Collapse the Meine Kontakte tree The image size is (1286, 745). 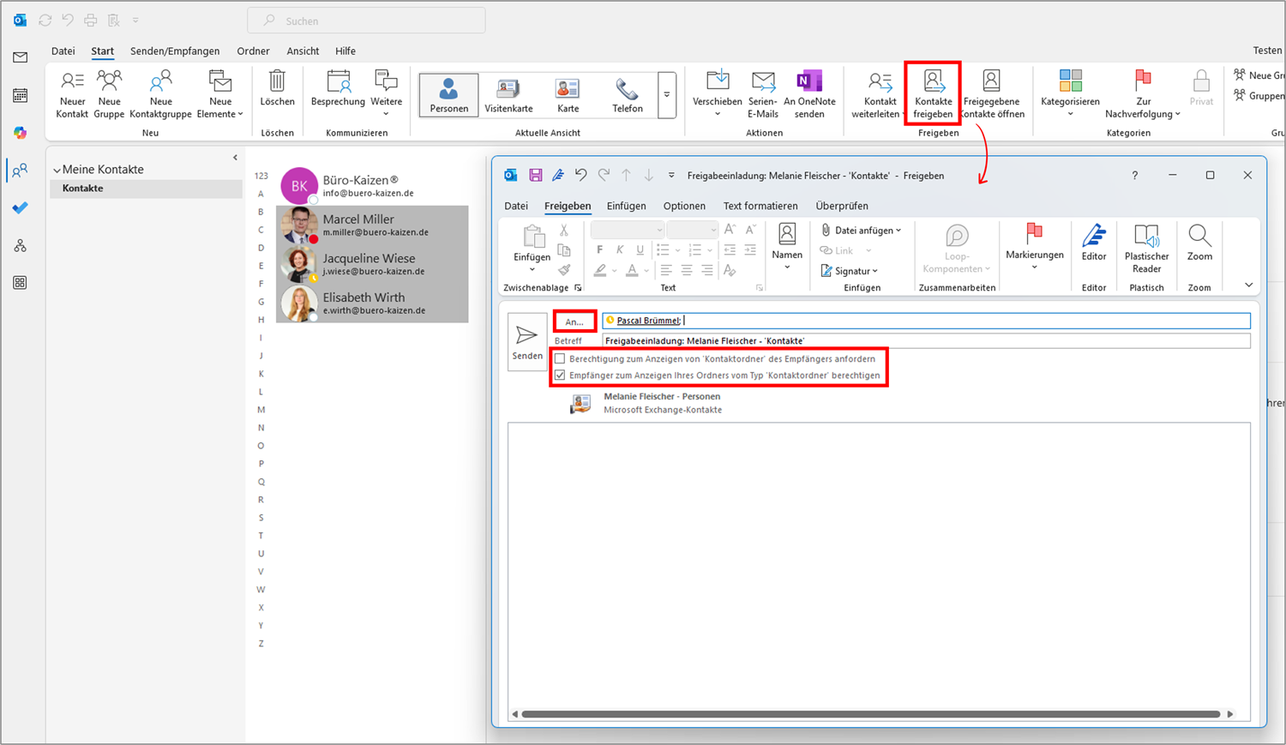[x=57, y=171]
